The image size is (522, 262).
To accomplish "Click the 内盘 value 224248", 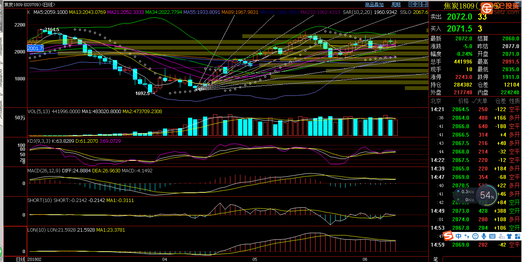I will pos(510,92).
